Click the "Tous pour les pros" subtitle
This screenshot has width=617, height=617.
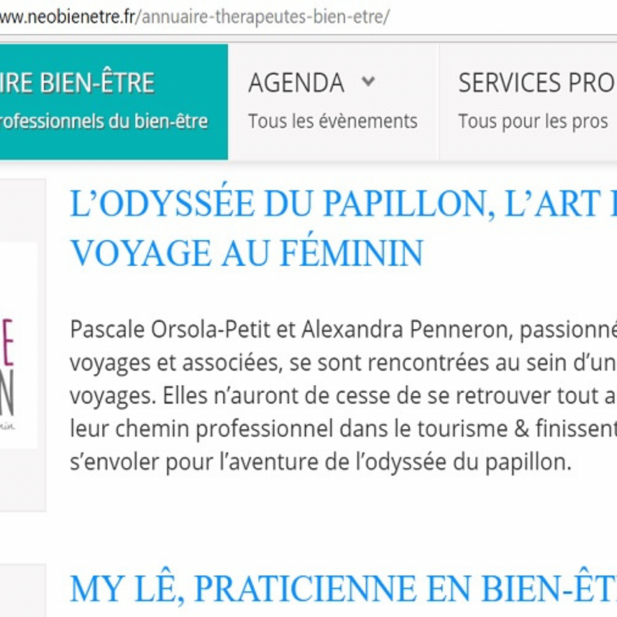click(533, 121)
